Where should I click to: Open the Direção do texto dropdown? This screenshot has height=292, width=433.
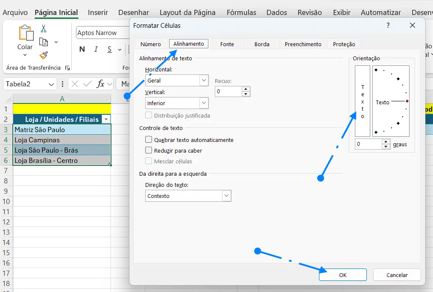click(x=226, y=196)
